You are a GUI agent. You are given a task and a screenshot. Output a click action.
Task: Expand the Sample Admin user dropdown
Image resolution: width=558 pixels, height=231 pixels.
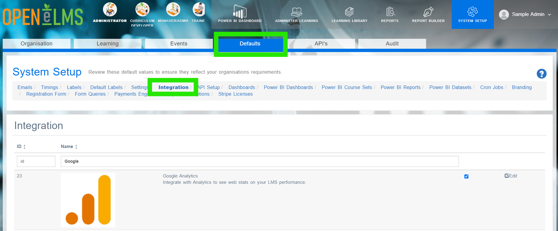(x=525, y=14)
